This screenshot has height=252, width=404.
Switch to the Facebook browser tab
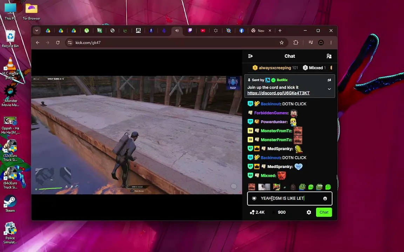pyautogui.click(x=241, y=30)
